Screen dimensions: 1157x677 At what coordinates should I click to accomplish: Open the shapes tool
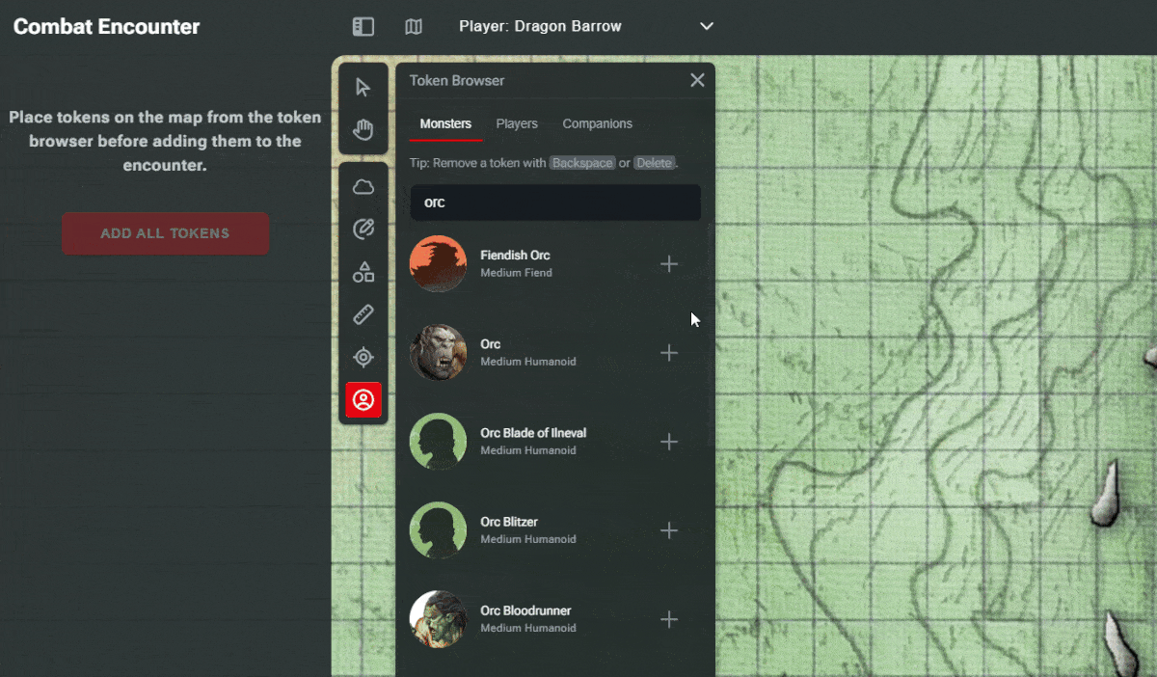(363, 272)
